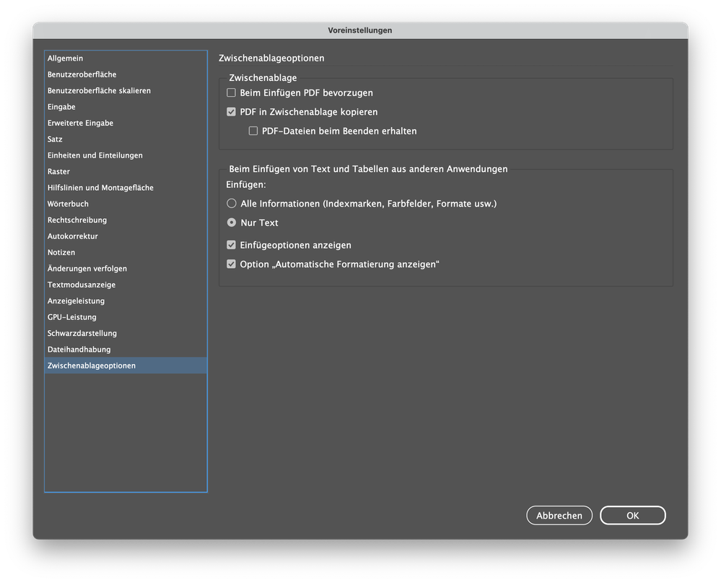Open Einheiten und Einteilungen preferences
The height and width of the screenshot is (583, 721).
click(x=95, y=155)
